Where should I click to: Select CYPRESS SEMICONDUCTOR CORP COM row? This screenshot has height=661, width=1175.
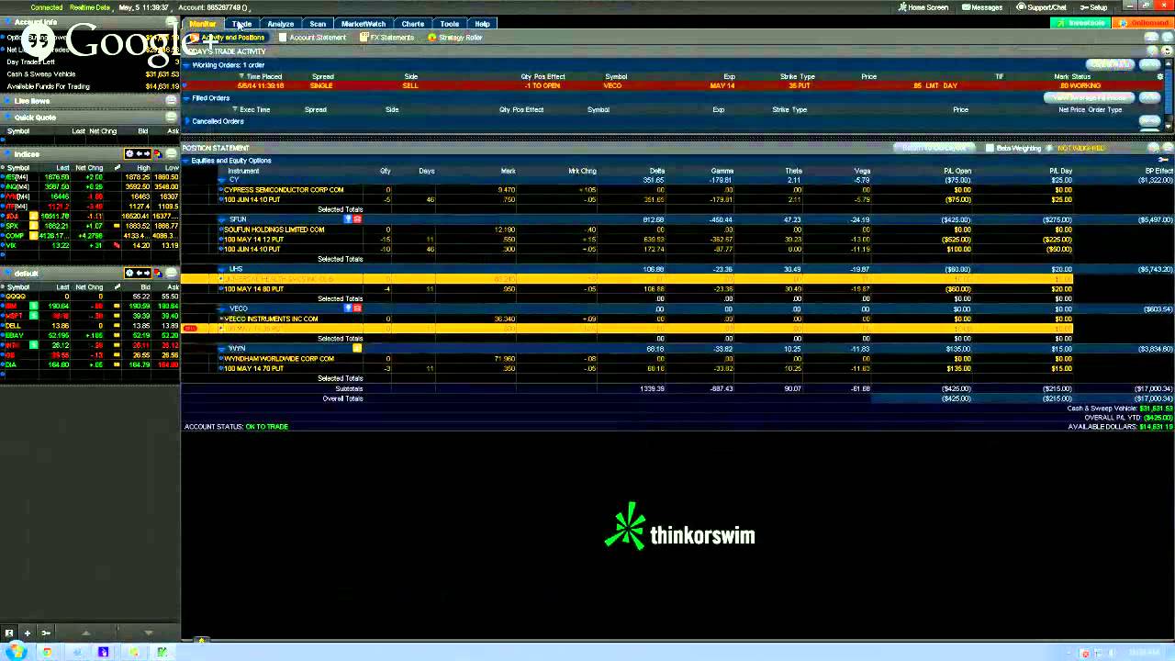click(x=644, y=190)
